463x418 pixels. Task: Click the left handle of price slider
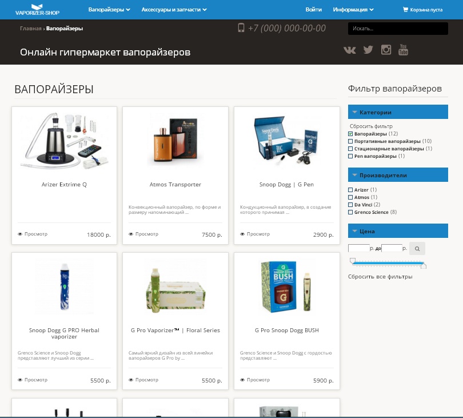tap(352, 261)
